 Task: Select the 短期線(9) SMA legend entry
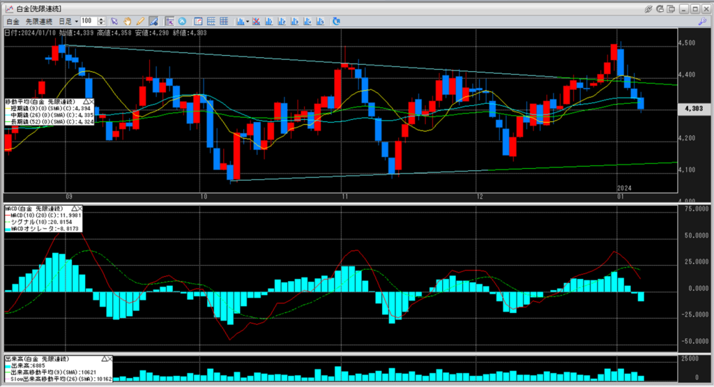click(48, 109)
